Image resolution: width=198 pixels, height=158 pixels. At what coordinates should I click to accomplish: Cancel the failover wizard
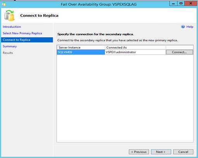click(183, 152)
